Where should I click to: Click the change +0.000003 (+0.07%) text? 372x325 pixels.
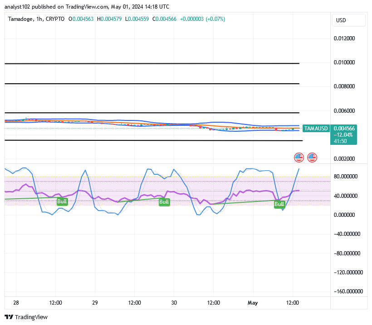point(202,19)
